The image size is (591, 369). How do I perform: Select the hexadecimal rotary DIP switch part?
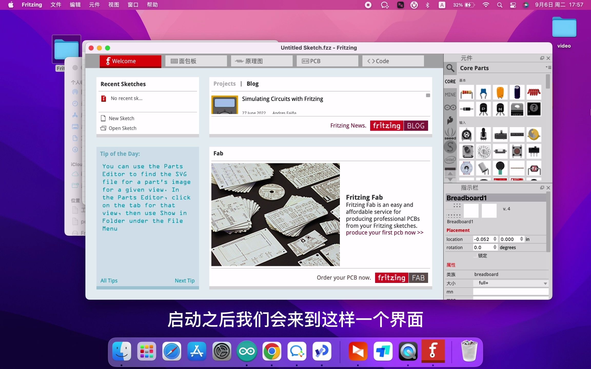coord(483,151)
